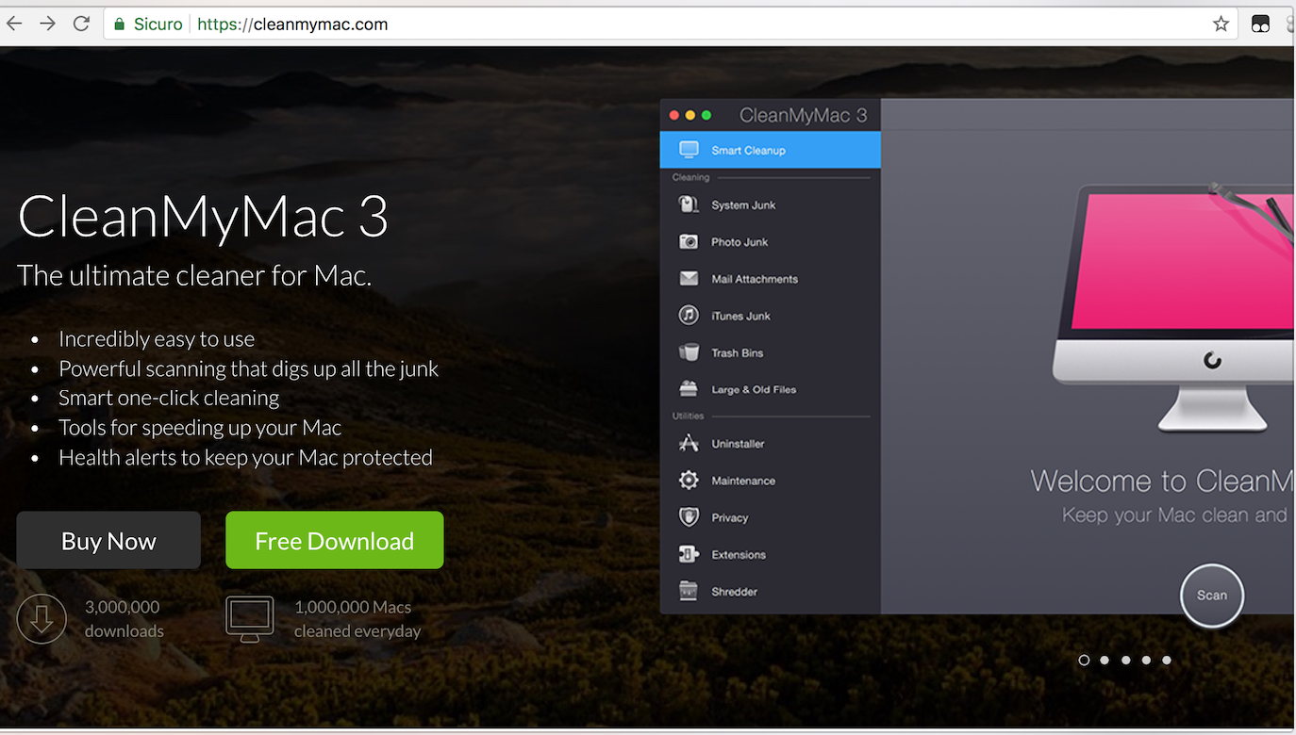
Task: Click the green Free Download button
Action: click(x=335, y=540)
